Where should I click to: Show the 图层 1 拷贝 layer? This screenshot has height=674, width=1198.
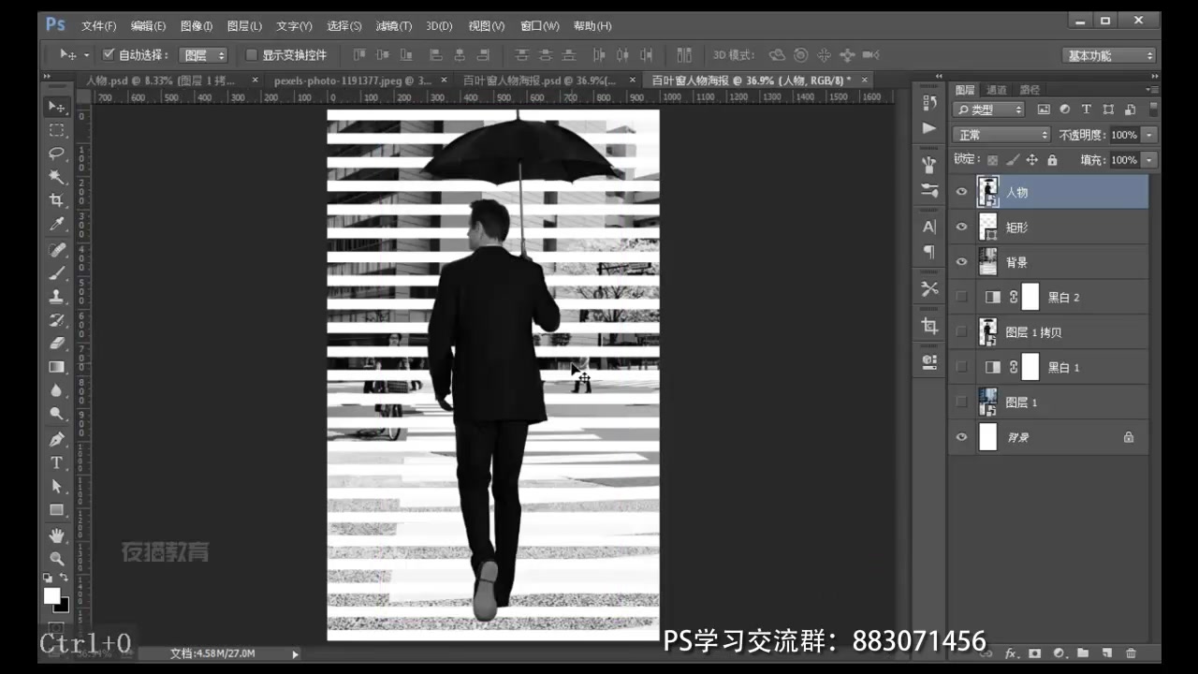(x=961, y=331)
